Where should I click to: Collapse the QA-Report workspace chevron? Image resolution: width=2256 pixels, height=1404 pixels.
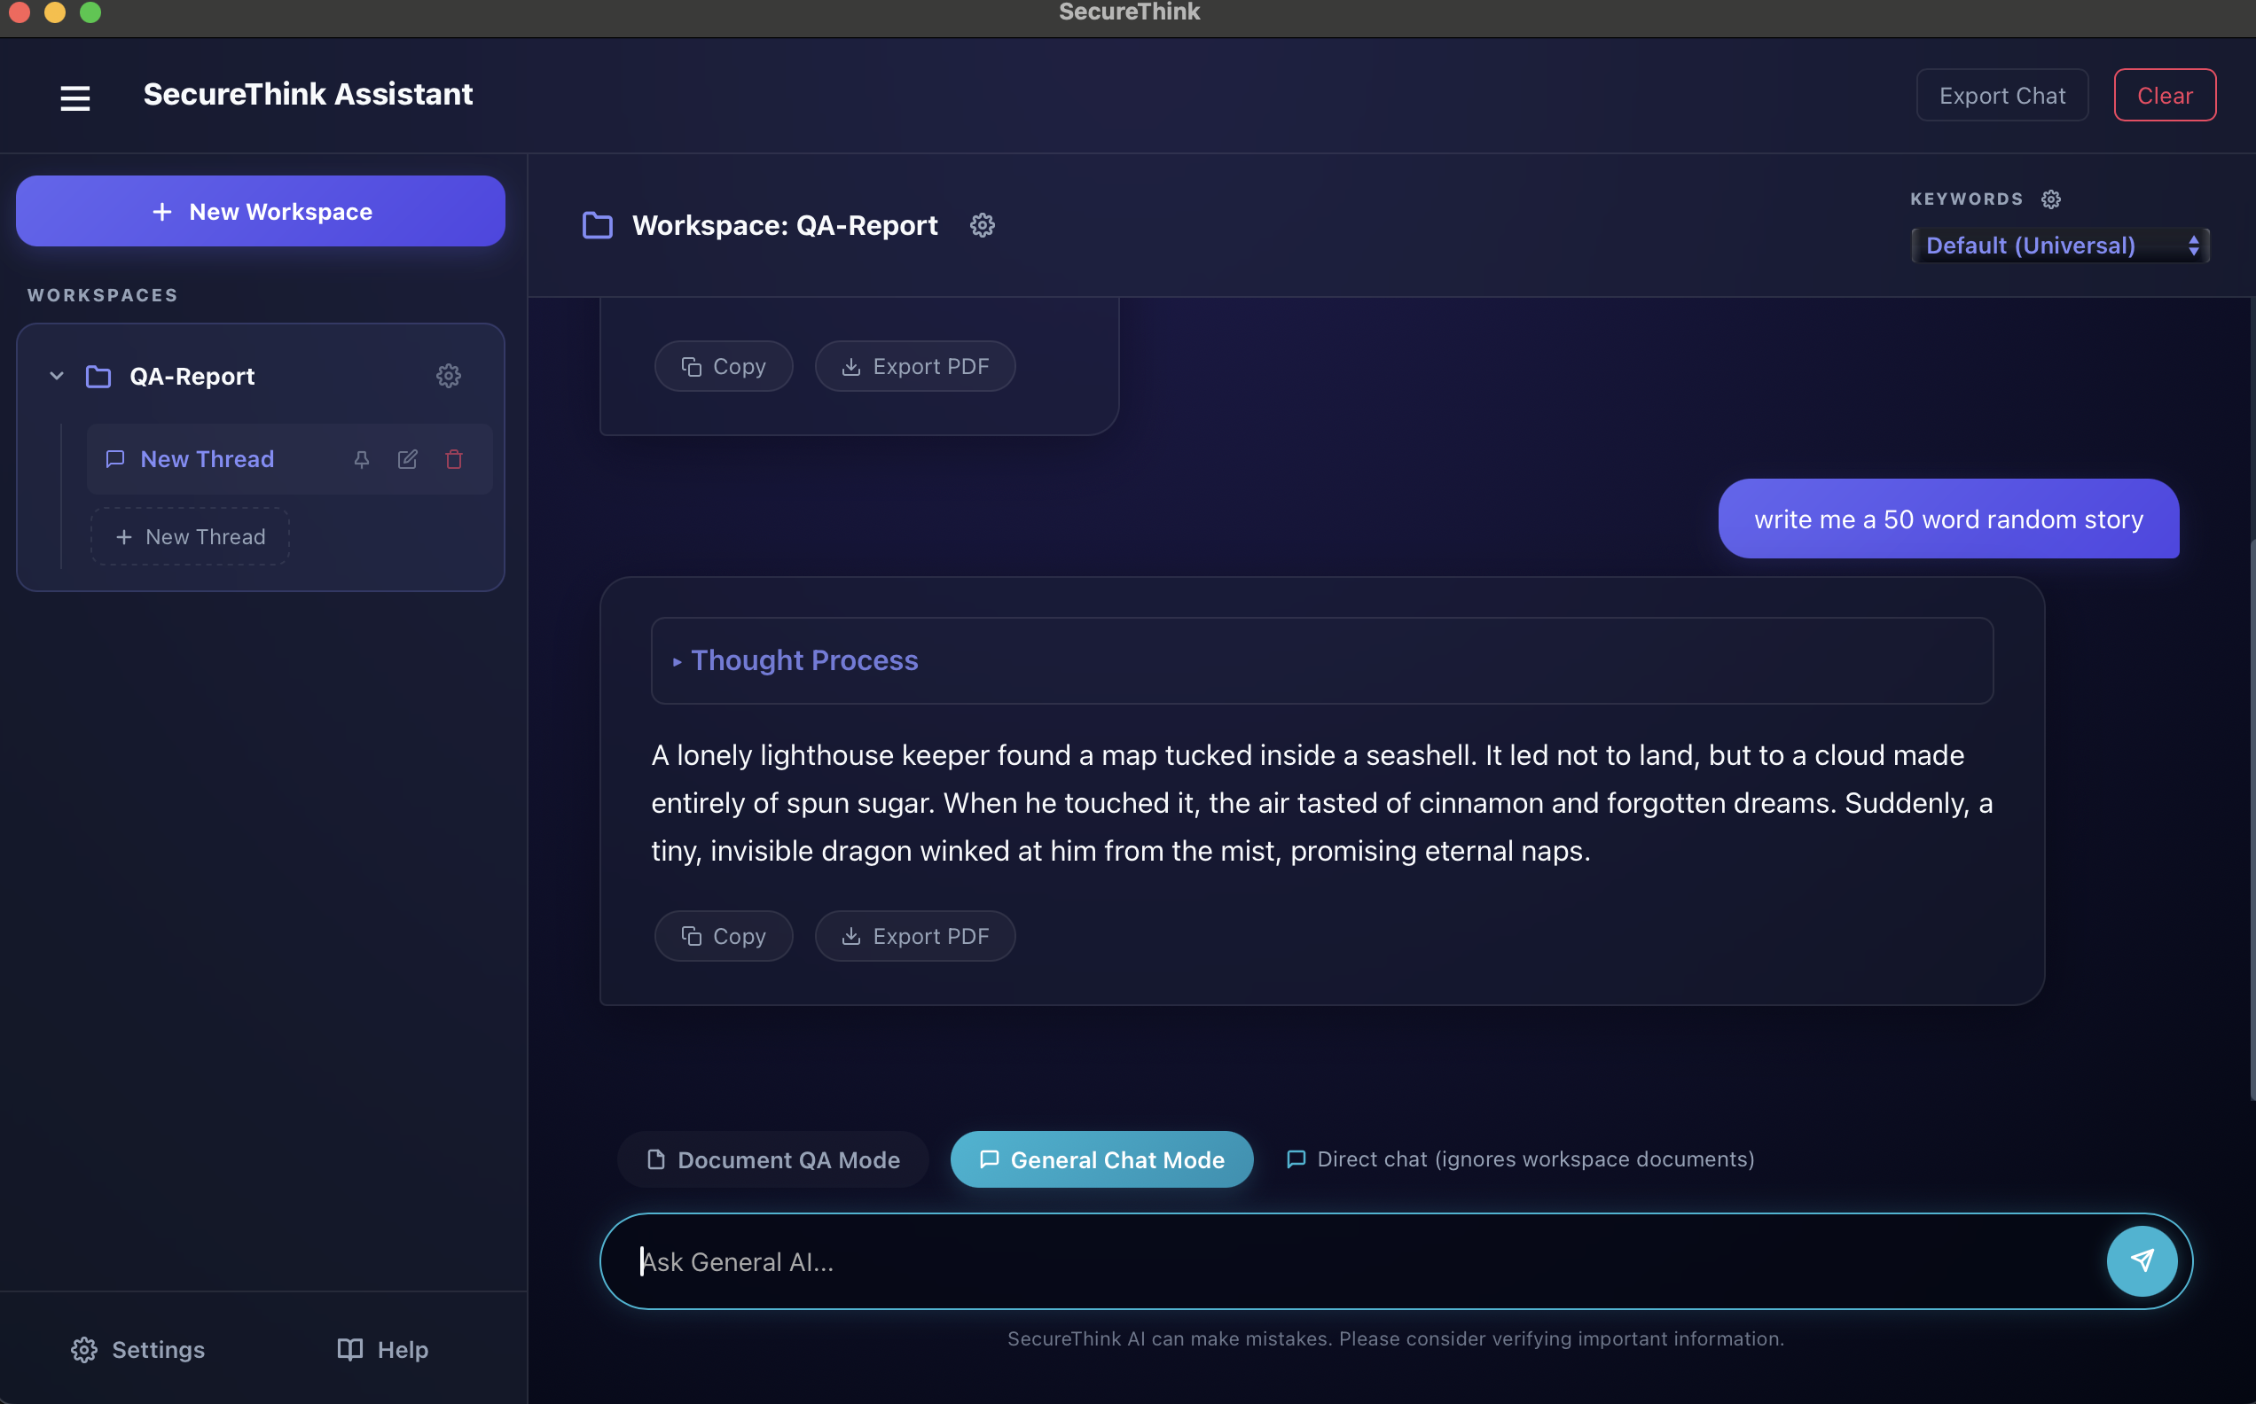57,376
